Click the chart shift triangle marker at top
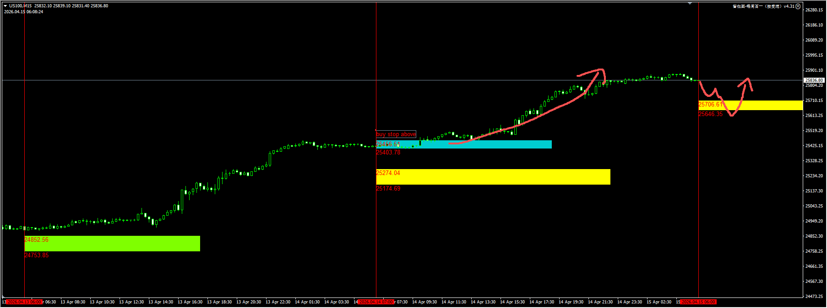 pyautogui.click(x=690, y=4)
